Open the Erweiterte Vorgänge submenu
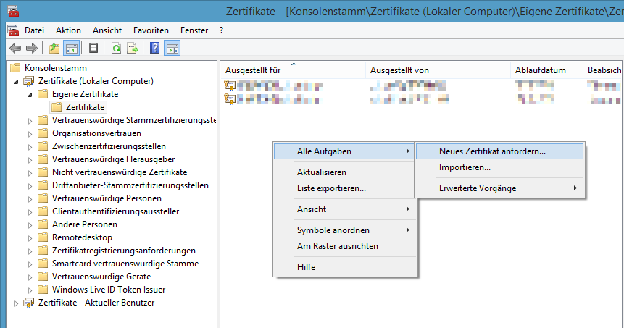This screenshot has width=624, height=328. pyautogui.click(x=477, y=188)
